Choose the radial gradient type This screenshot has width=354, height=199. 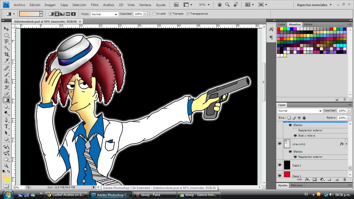point(57,14)
